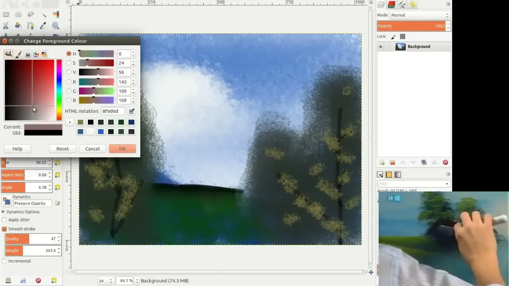
Task: Click the Old colour black swatch
Action: (43, 133)
